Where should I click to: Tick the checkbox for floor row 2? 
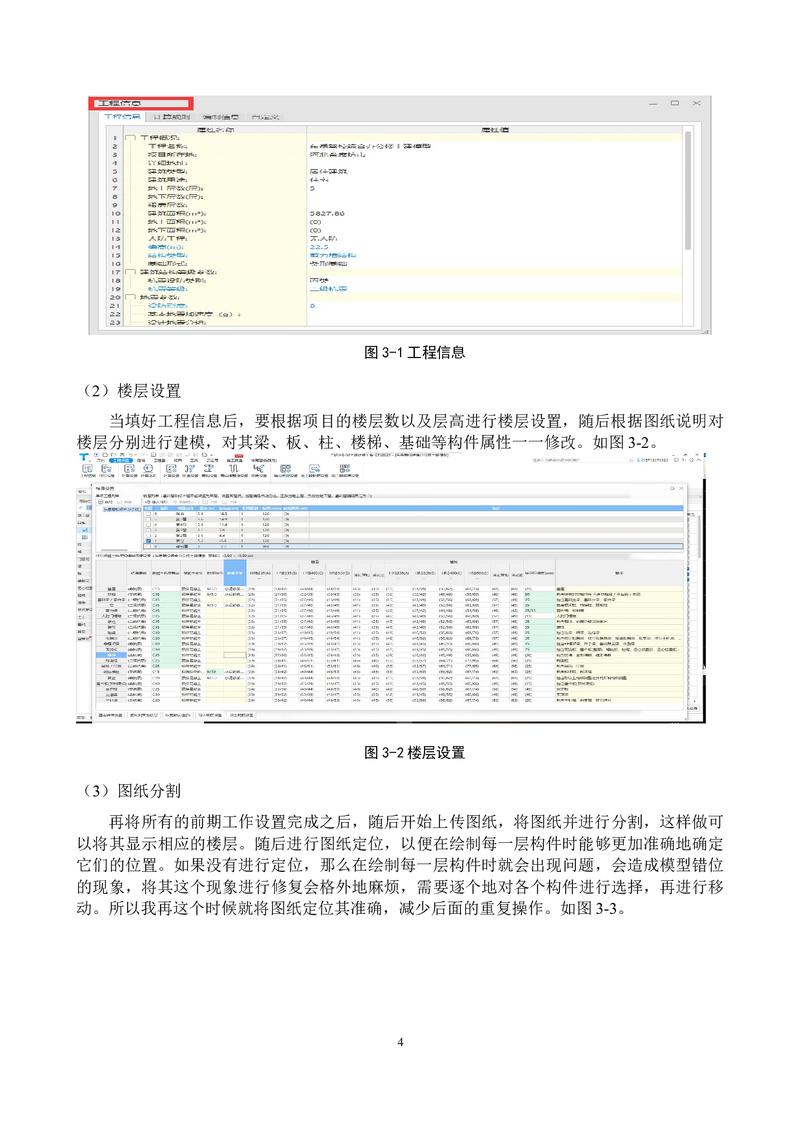[148, 536]
